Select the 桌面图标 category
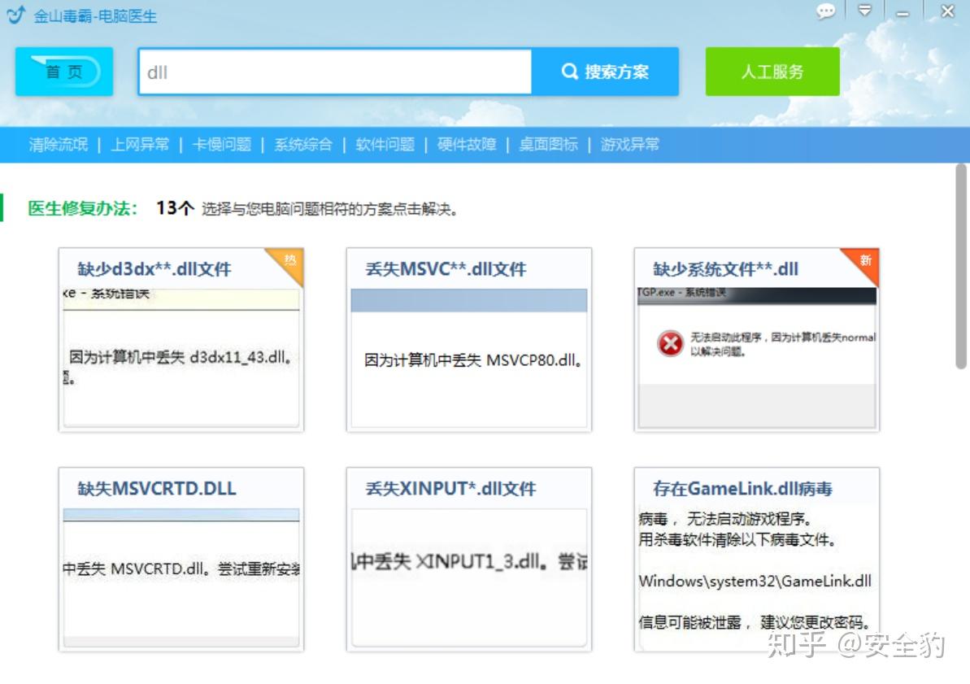The image size is (970, 684). [548, 145]
